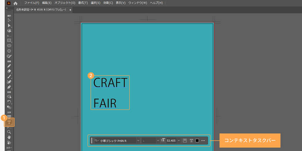
Task: Click the font size 53.405 field
Action: (172, 141)
